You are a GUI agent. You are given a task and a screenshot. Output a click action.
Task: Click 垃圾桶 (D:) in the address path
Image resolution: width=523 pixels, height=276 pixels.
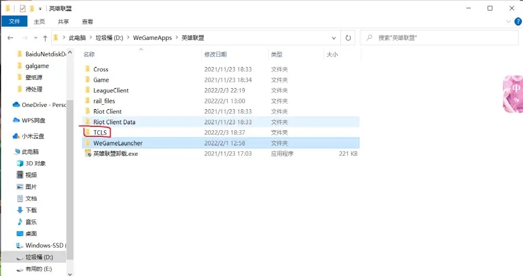click(109, 38)
